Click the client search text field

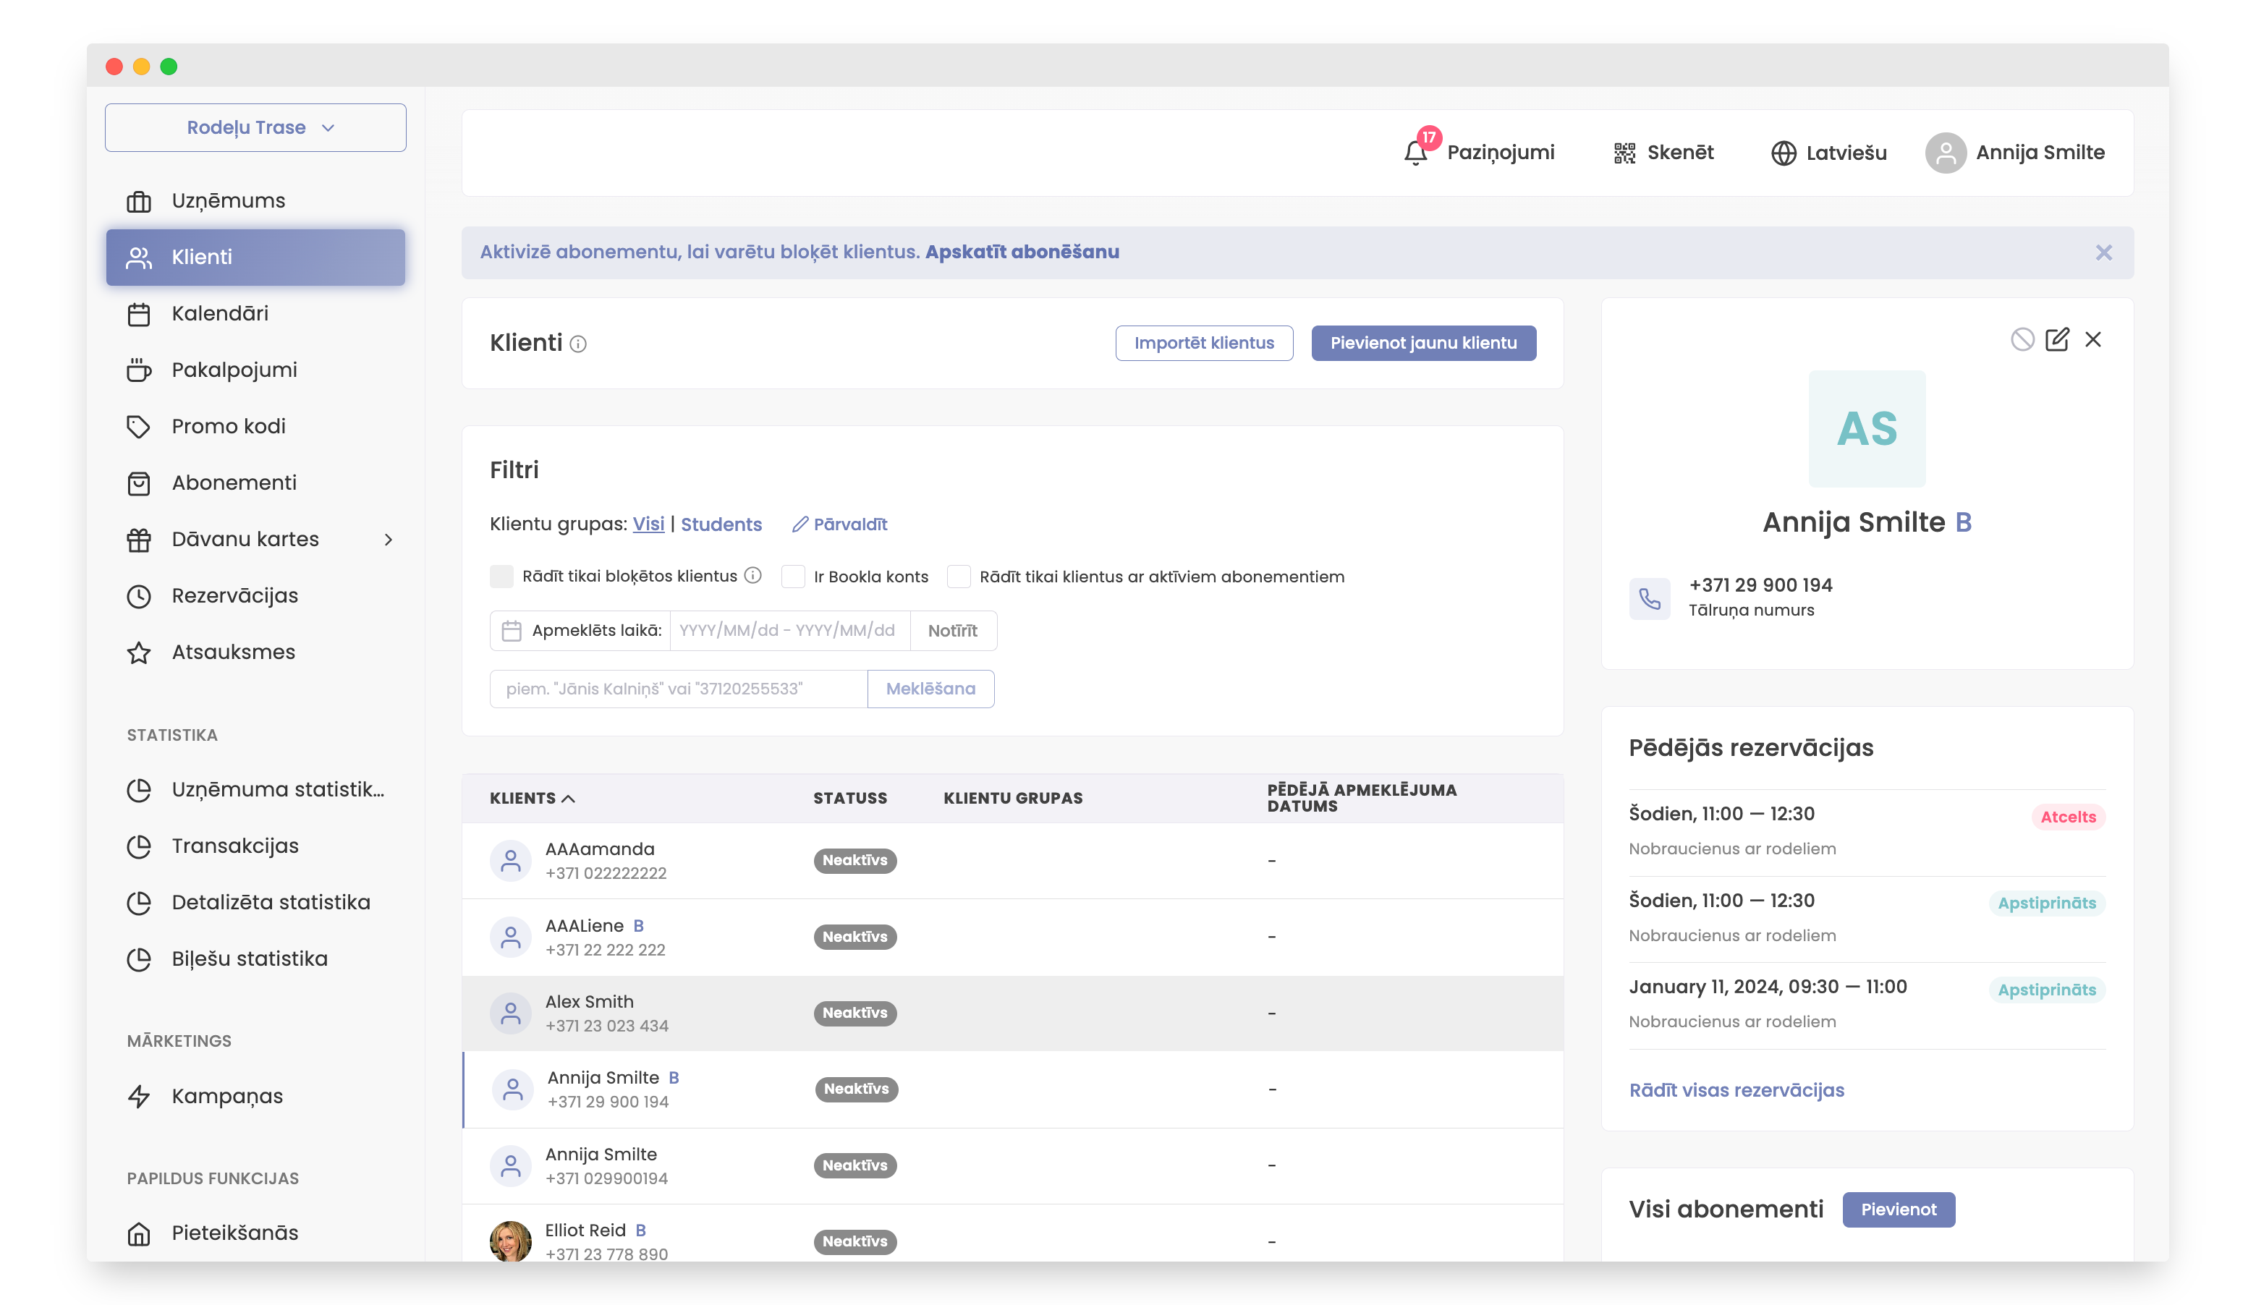pos(678,688)
